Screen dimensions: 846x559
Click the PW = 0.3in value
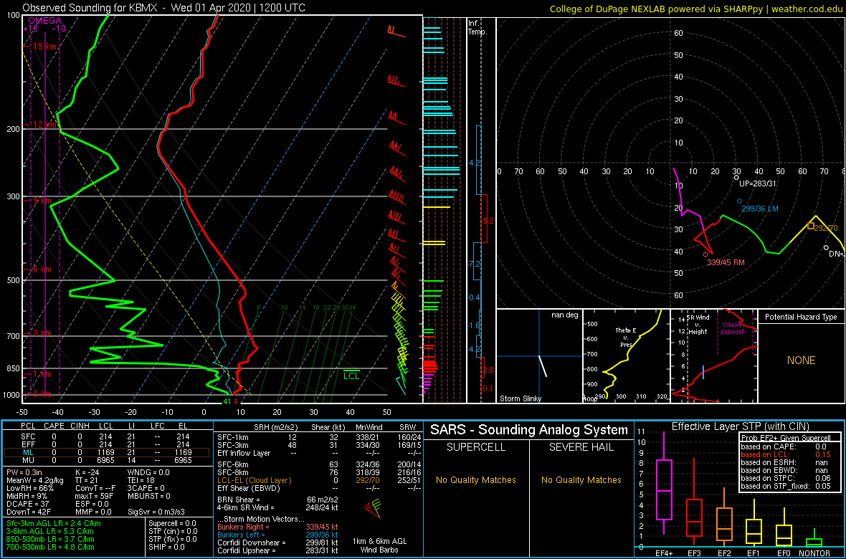pos(25,472)
